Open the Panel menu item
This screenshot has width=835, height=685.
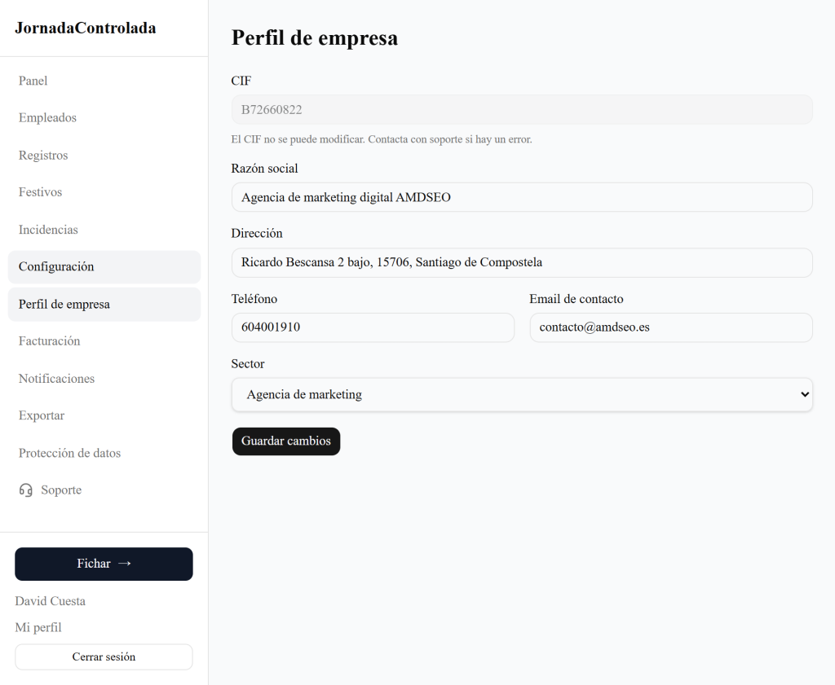[33, 81]
